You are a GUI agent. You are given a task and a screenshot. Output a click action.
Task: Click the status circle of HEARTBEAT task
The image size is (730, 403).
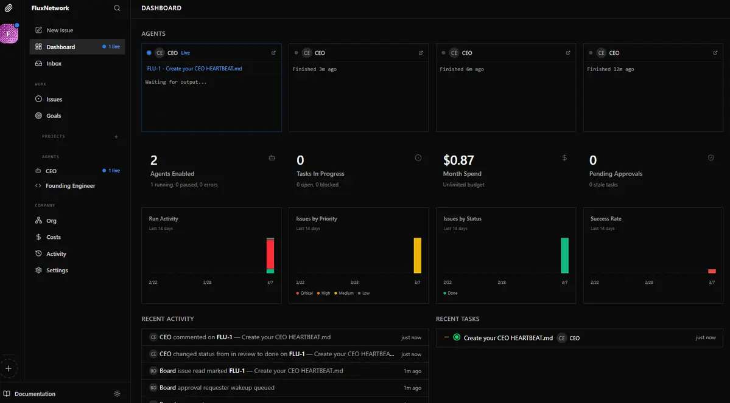coord(457,337)
